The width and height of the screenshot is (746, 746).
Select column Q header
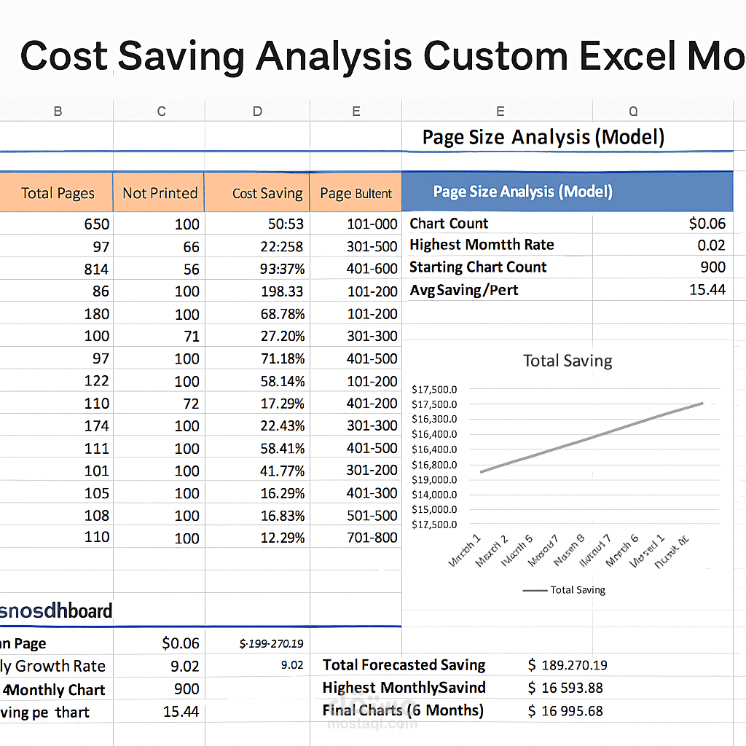[x=633, y=111]
